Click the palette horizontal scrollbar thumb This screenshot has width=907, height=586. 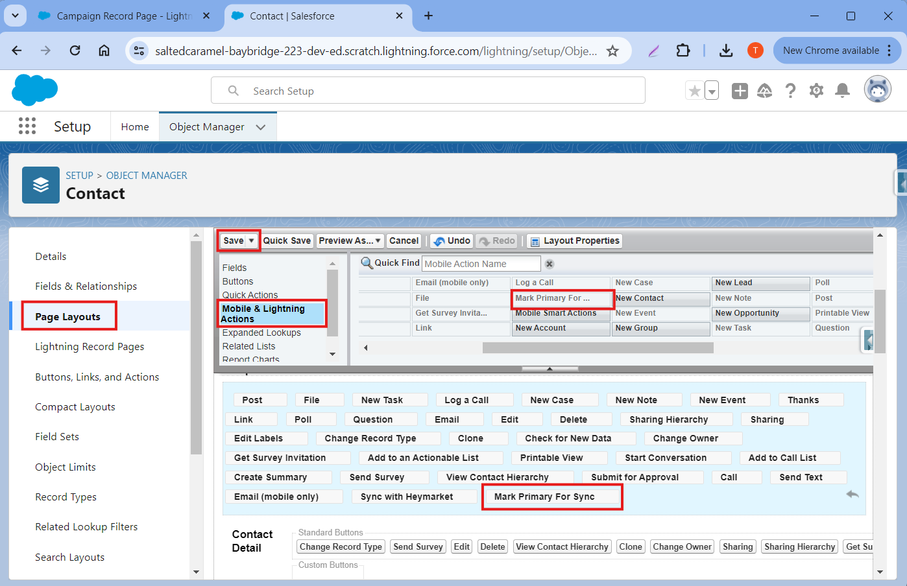(598, 348)
